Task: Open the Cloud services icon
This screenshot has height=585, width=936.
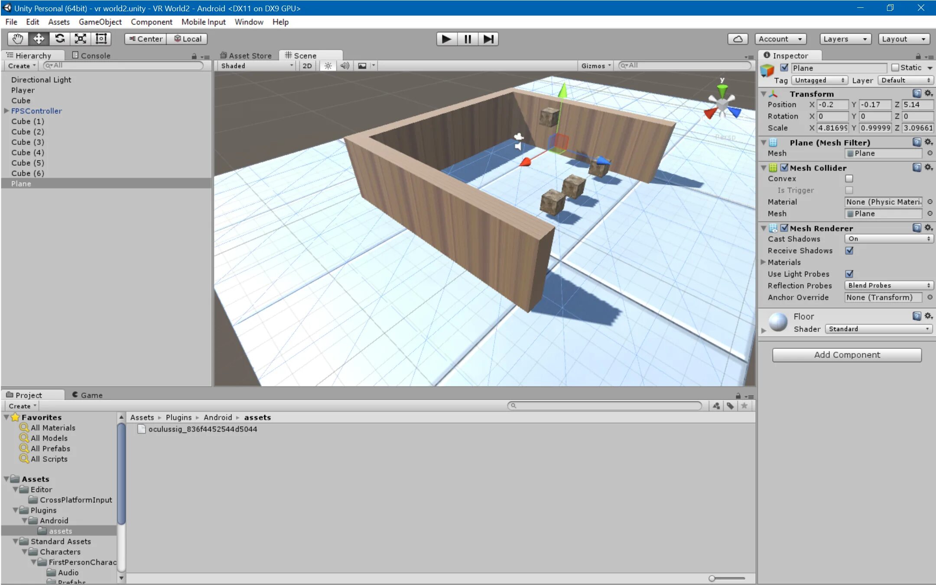Action: (x=738, y=39)
